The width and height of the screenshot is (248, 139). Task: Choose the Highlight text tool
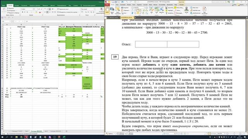tap(169, 10)
